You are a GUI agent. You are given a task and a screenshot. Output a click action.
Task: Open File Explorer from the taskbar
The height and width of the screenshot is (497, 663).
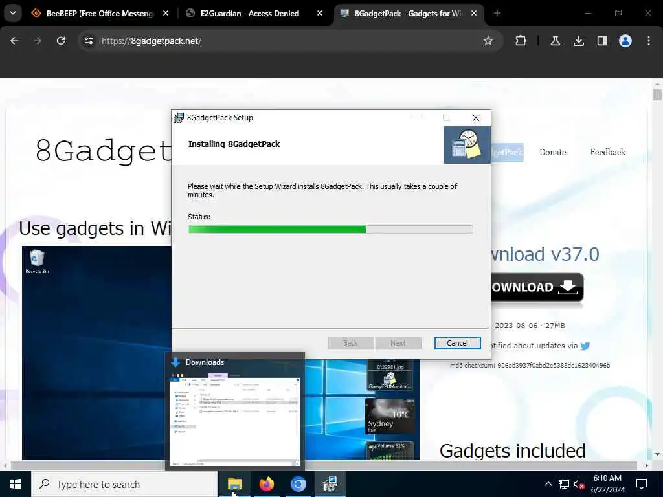pyautogui.click(x=234, y=484)
